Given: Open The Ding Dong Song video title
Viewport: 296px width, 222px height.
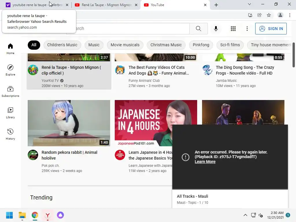Looking at the screenshot, I should (x=245, y=70).
